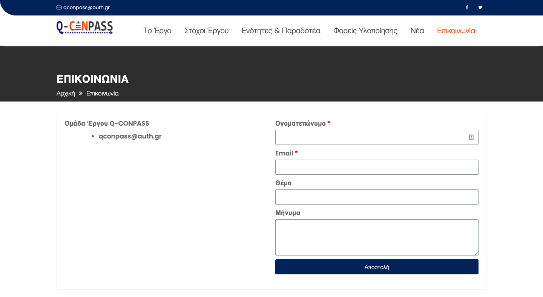Image resolution: width=543 pixels, height=297 pixels.
Task: Go to the Αρχική breadcrumb link
Action: (x=66, y=94)
